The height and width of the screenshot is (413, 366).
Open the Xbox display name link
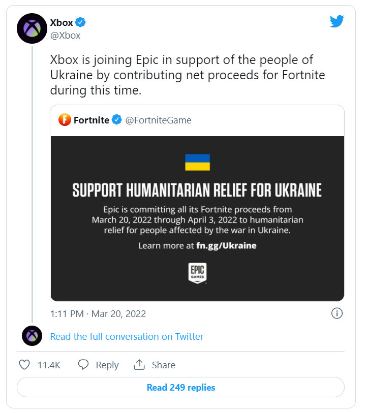tap(62, 22)
